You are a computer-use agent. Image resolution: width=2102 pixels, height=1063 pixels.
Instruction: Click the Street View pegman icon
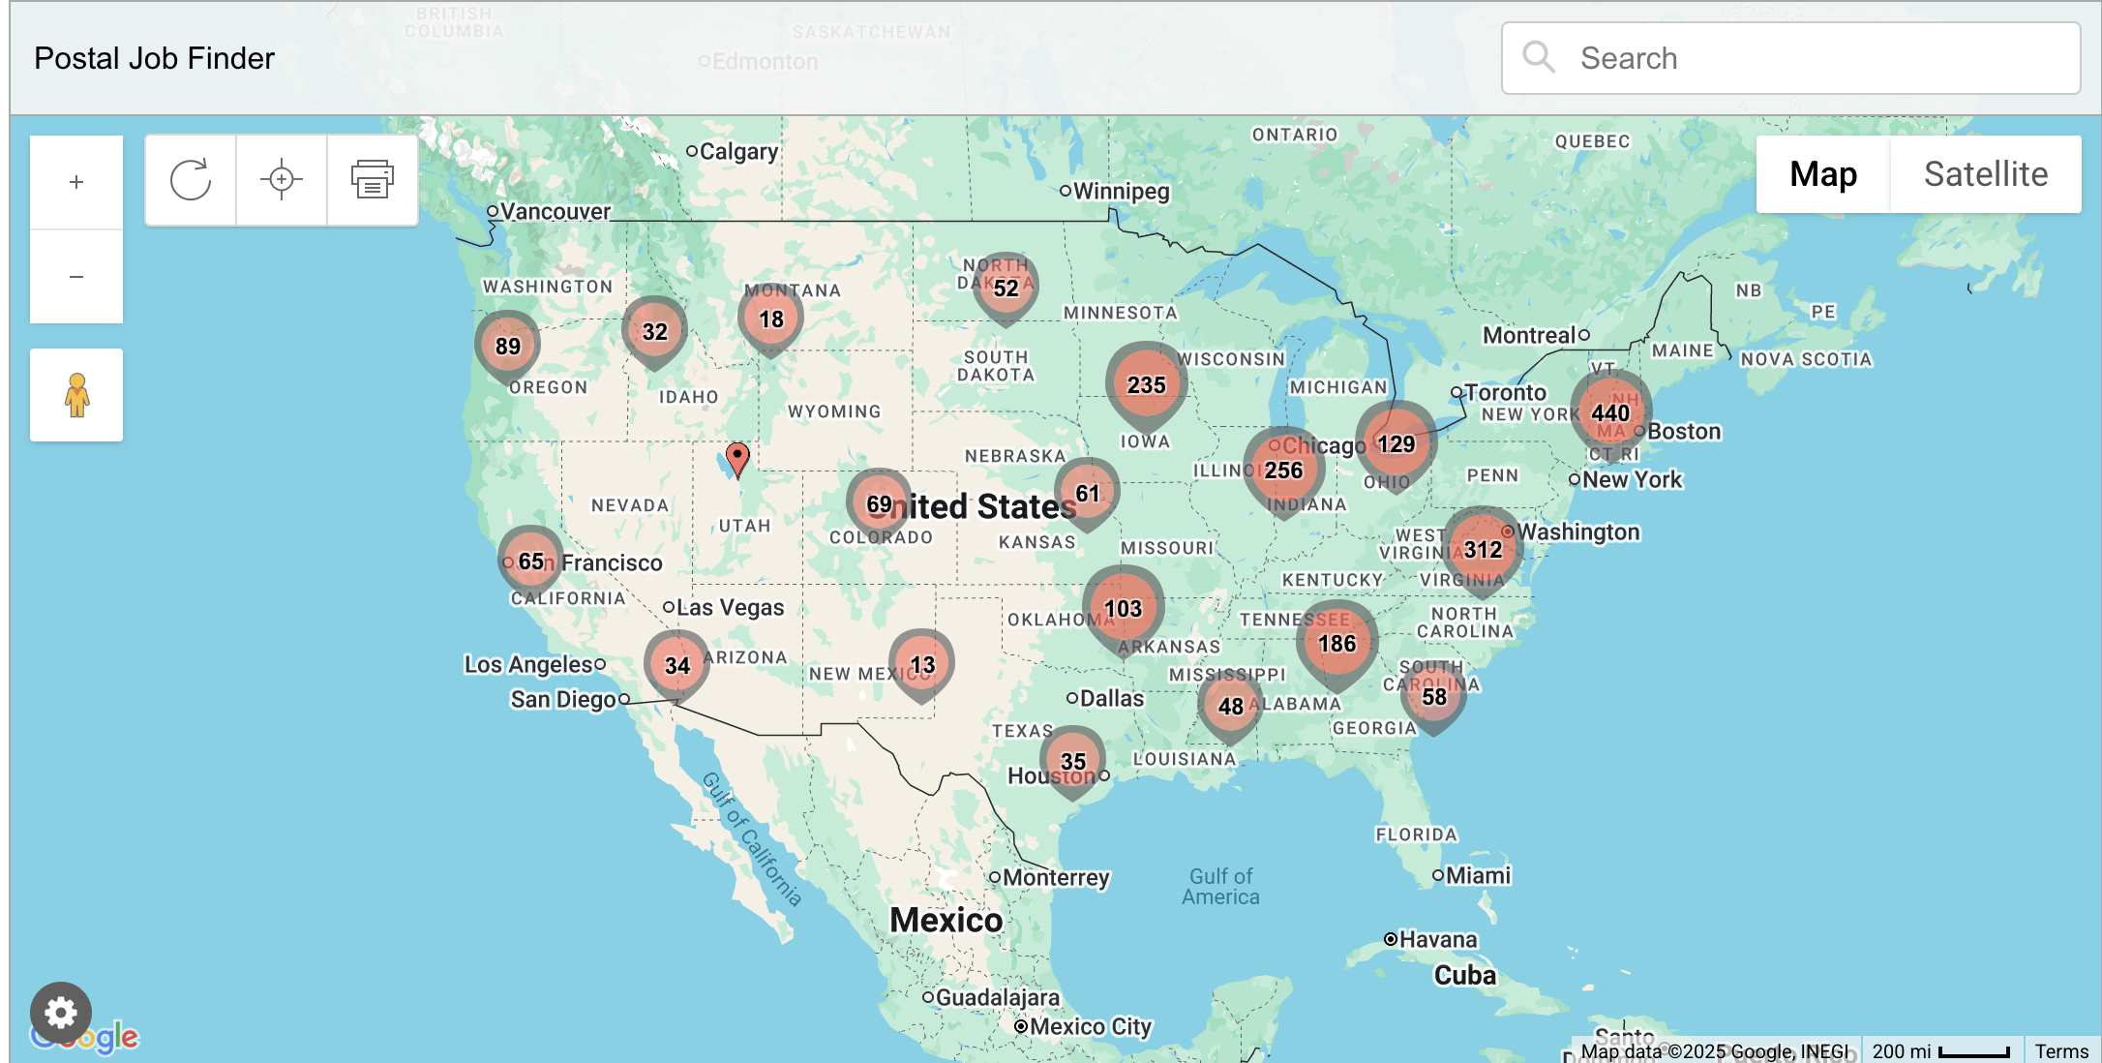tap(76, 395)
